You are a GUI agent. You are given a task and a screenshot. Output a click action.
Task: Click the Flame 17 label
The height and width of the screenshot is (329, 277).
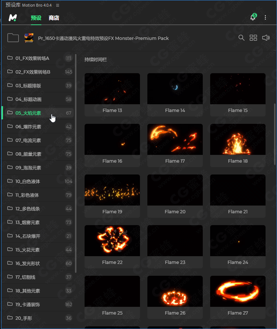tap(175, 161)
